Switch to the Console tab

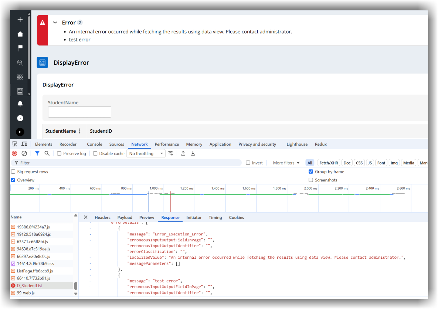point(94,144)
